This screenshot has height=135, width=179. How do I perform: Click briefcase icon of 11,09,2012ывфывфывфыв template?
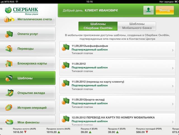coord(66,47)
